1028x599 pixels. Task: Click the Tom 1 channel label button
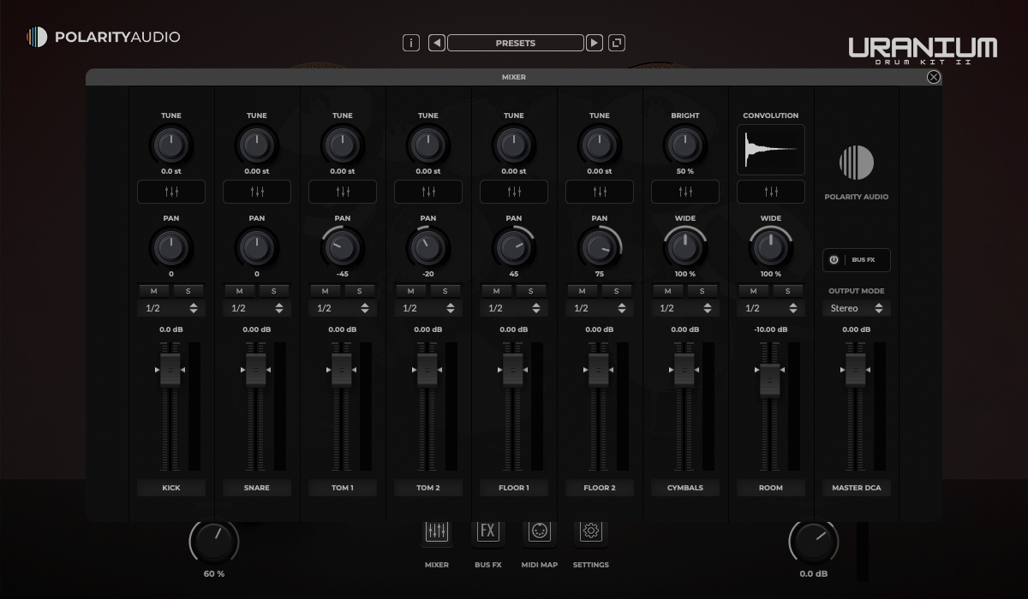343,488
